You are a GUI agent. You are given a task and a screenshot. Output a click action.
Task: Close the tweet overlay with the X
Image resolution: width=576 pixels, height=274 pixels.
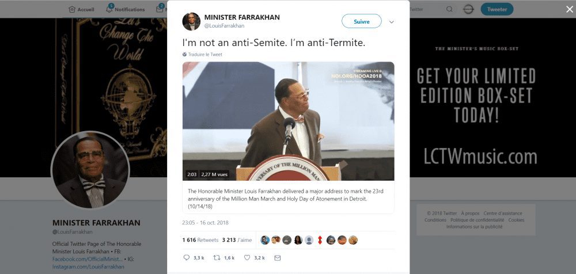(570, 10)
